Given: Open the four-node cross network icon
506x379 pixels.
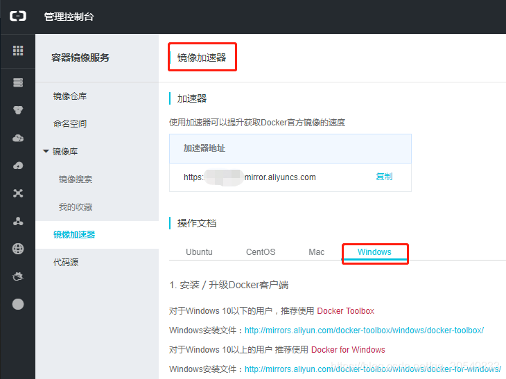Looking at the screenshot, I should (x=18, y=193).
